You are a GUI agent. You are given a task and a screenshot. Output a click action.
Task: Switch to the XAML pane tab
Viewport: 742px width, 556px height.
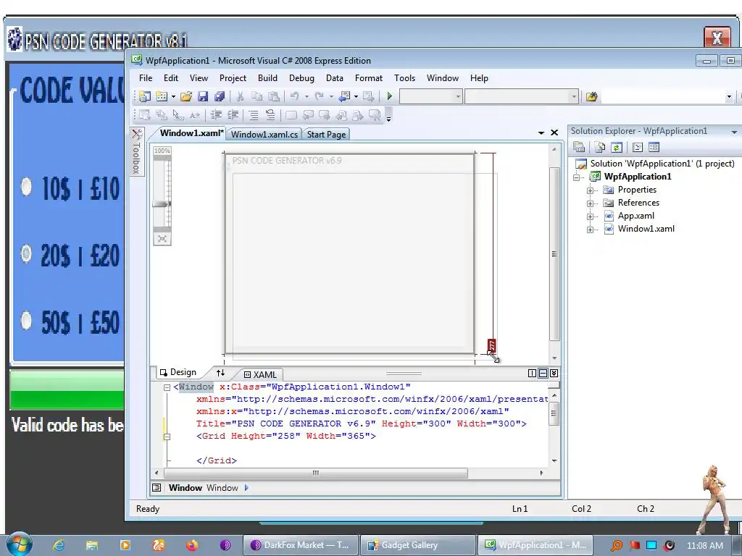click(260, 374)
